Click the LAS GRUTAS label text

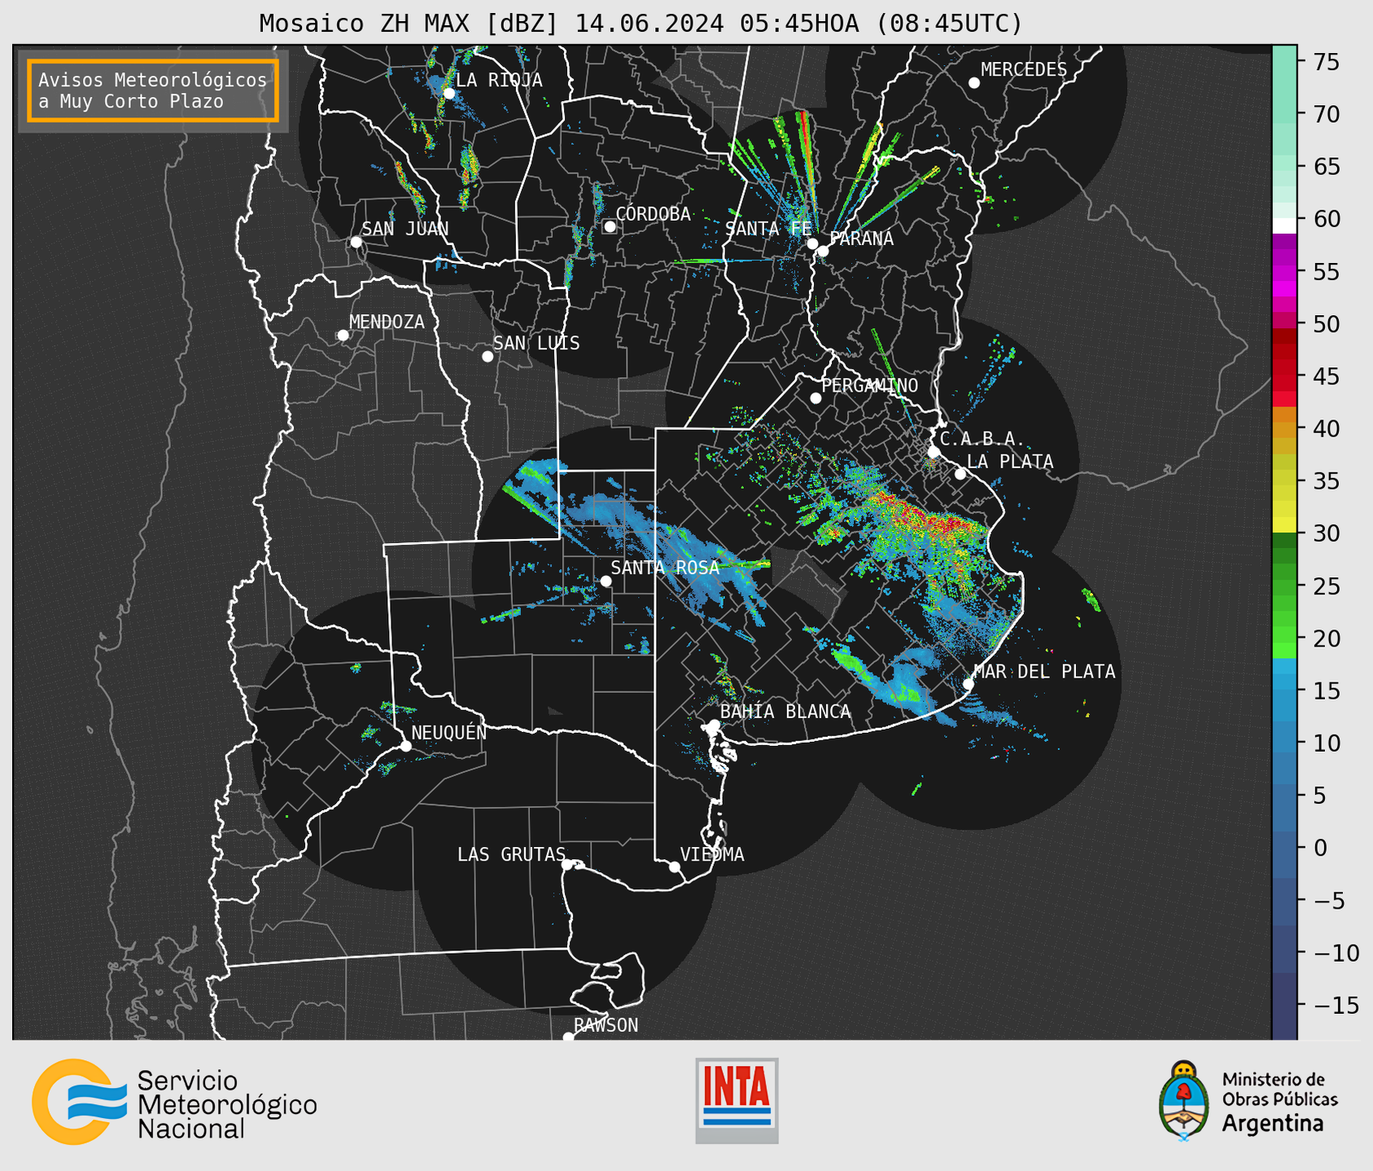pos(511,855)
